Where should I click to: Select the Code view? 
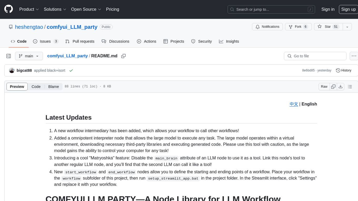pyautogui.click(x=36, y=87)
